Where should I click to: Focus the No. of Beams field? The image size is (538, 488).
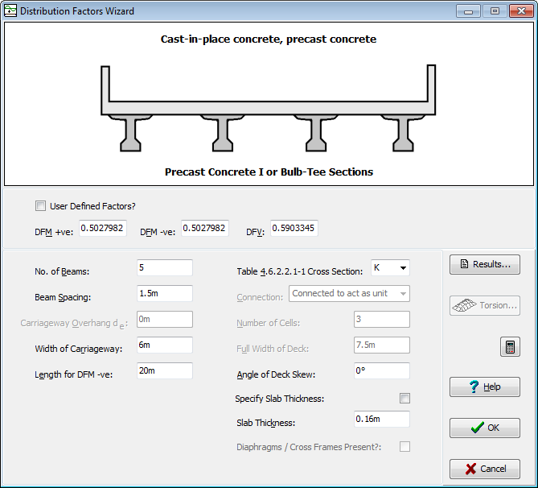click(x=165, y=267)
